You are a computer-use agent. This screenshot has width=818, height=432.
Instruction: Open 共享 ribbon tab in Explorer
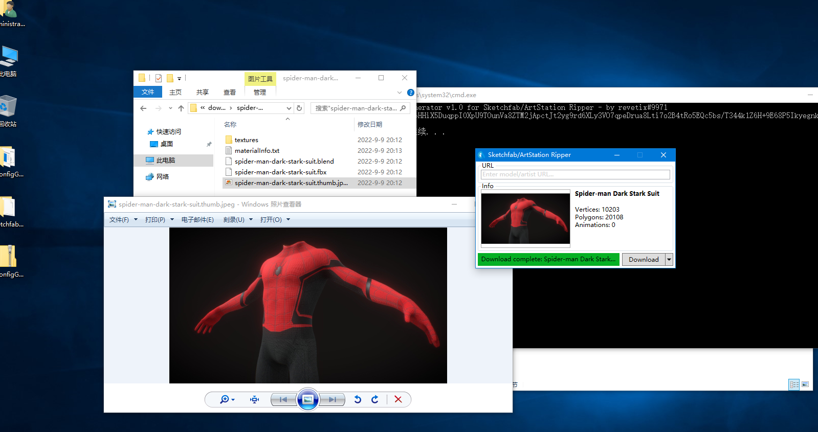point(203,93)
